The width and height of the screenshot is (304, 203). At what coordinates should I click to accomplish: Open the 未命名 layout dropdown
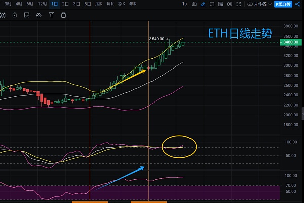(x=259, y=4)
